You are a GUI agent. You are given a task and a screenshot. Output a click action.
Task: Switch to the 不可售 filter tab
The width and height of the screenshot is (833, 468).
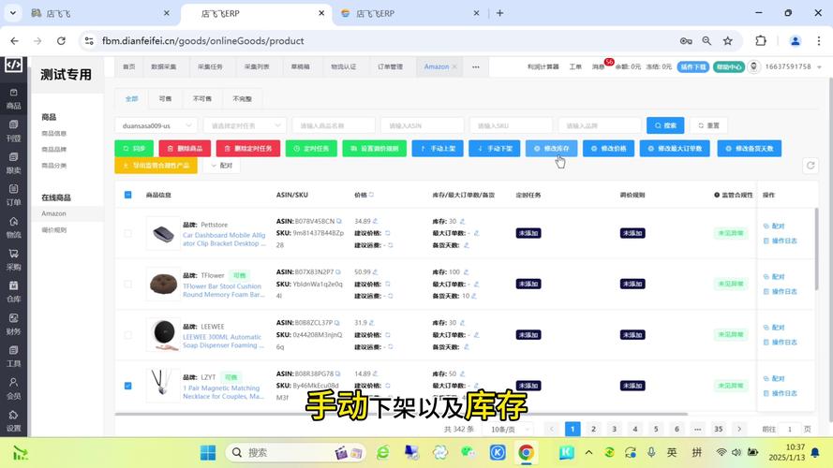click(x=201, y=98)
